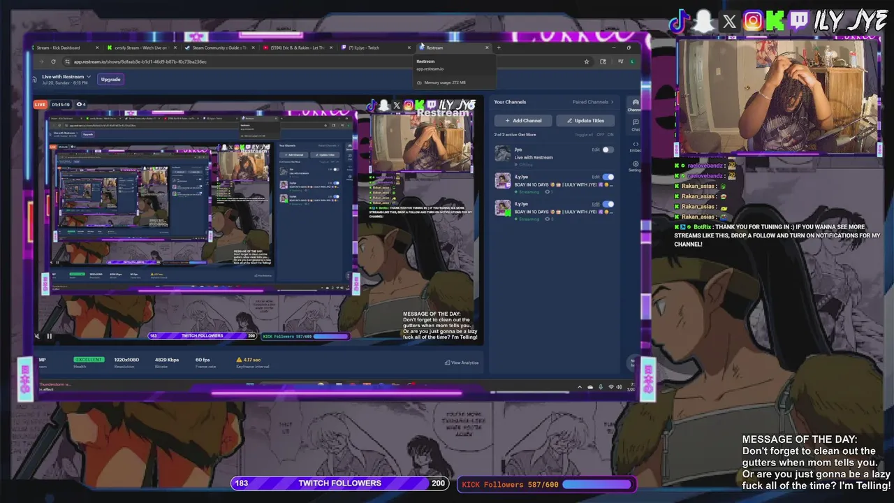Click the Add Channel button

(x=523, y=121)
